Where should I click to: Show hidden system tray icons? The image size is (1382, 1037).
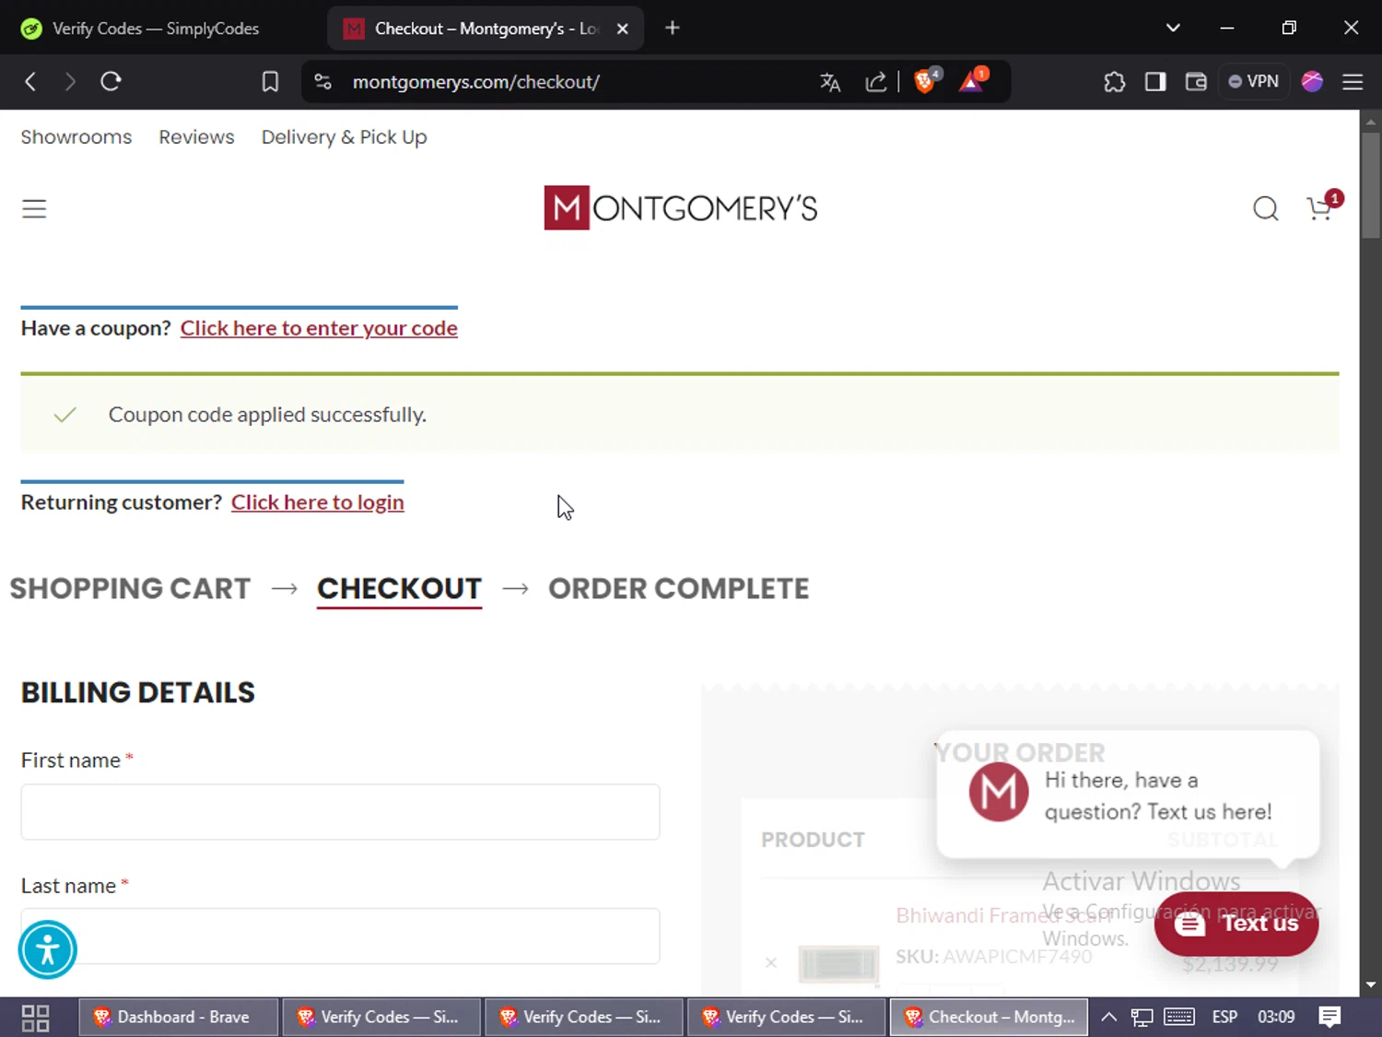click(1109, 1018)
